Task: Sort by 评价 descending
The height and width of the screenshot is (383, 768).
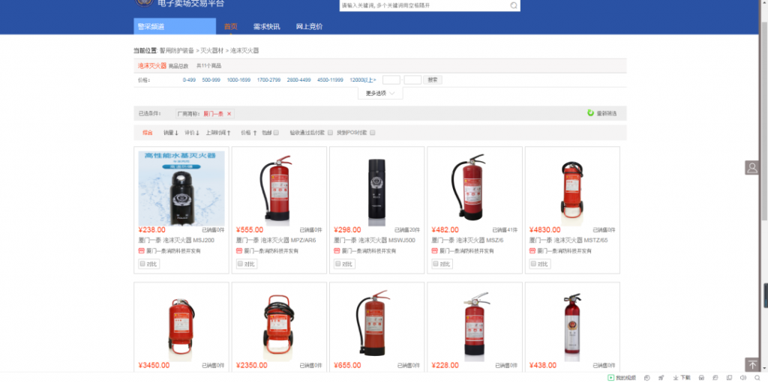Action: coord(192,133)
